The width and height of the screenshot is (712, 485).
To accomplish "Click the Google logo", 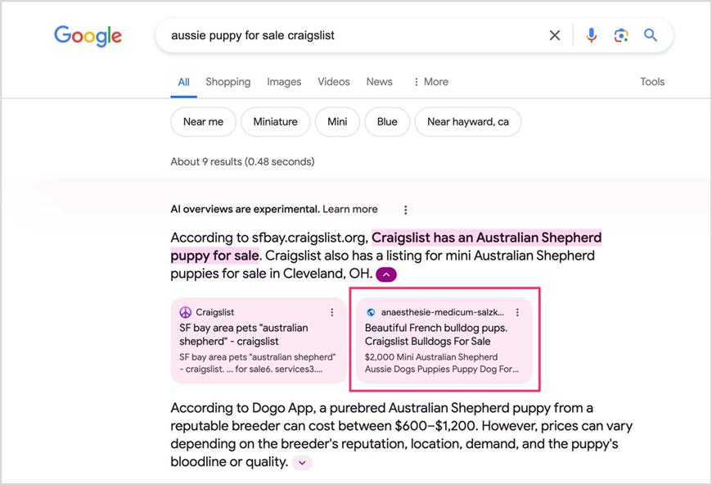I will pyautogui.click(x=88, y=36).
